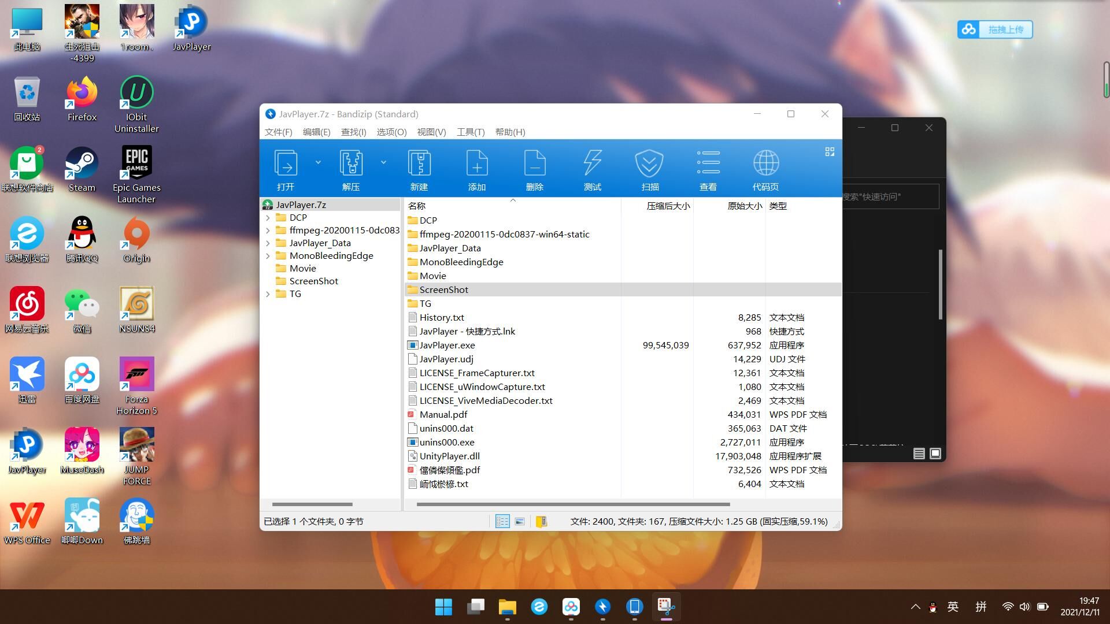The image size is (1110, 624).
Task: Click the file list horizontal scrollbar
Action: pos(572,504)
